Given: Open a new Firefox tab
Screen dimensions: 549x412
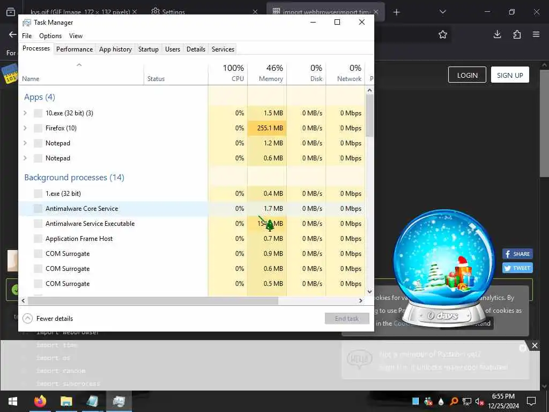Looking at the screenshot, I should tap(396, 12).
